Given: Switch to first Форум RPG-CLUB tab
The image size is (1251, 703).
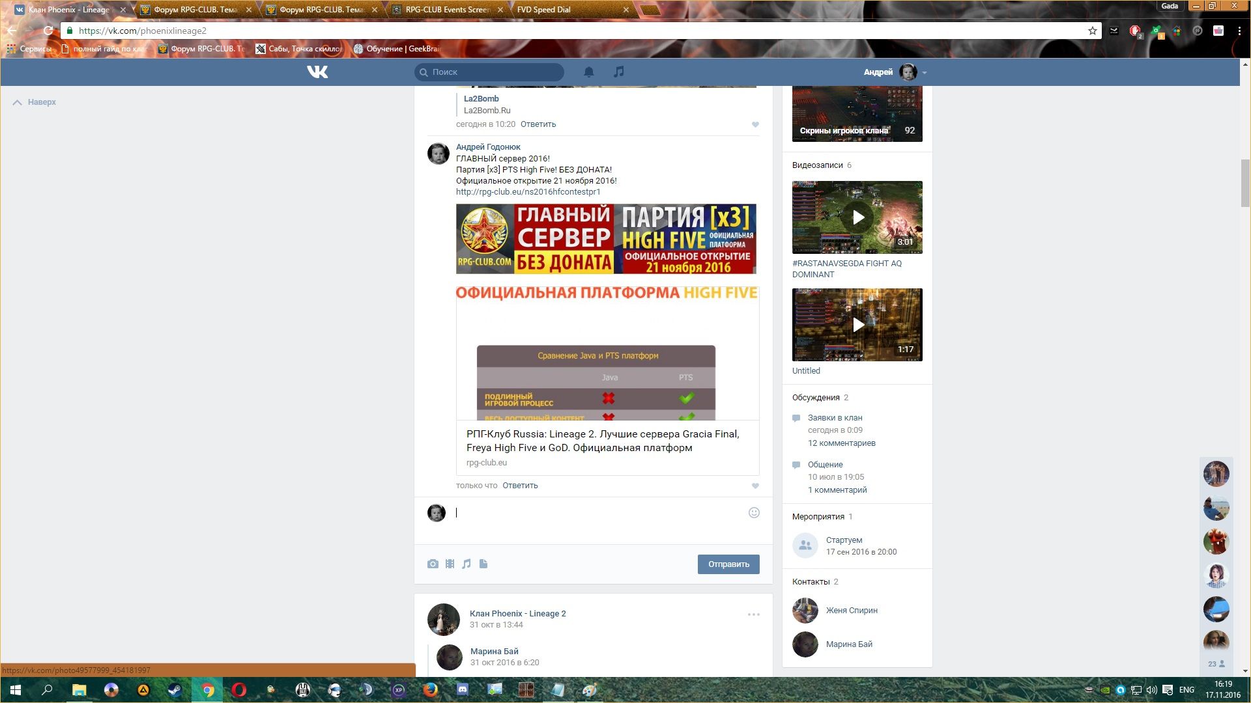Looking at the screenshot, I should point(195,10).
